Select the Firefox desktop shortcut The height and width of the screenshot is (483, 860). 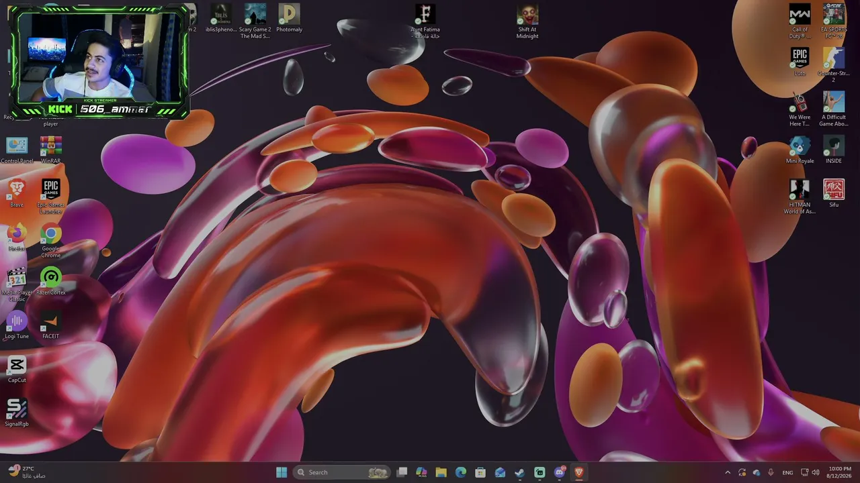[x=17, y=237]
